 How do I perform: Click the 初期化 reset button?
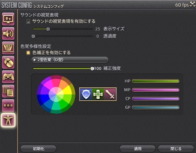[38, 149]
